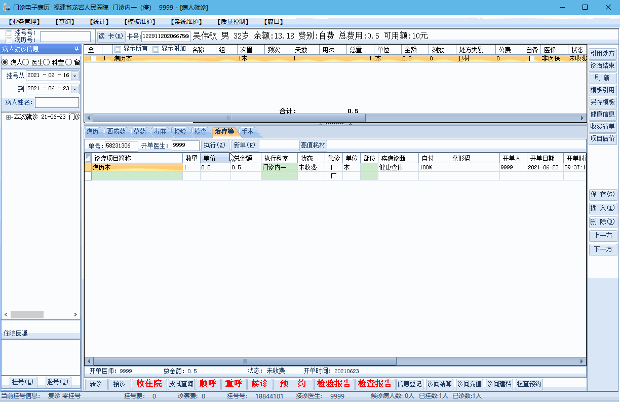
Task: Click the 诊间结算 button
Action: coord(439,384)
